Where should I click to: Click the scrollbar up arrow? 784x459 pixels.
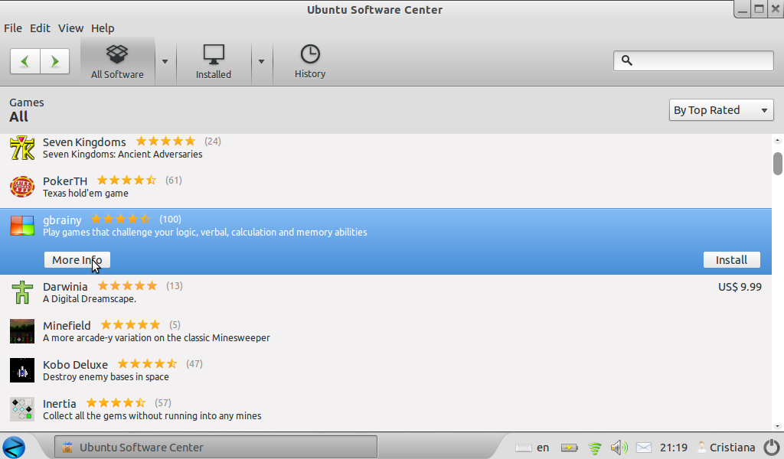click(778, 140)
